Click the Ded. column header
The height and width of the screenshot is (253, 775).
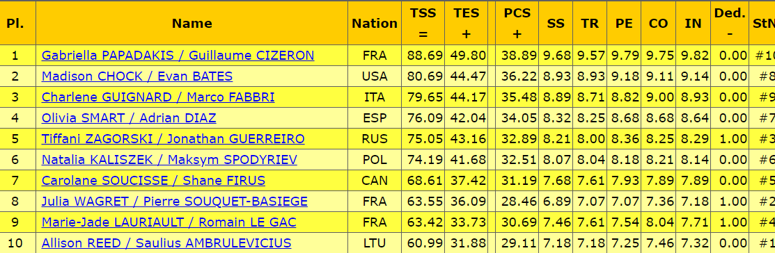coord(730,23)
